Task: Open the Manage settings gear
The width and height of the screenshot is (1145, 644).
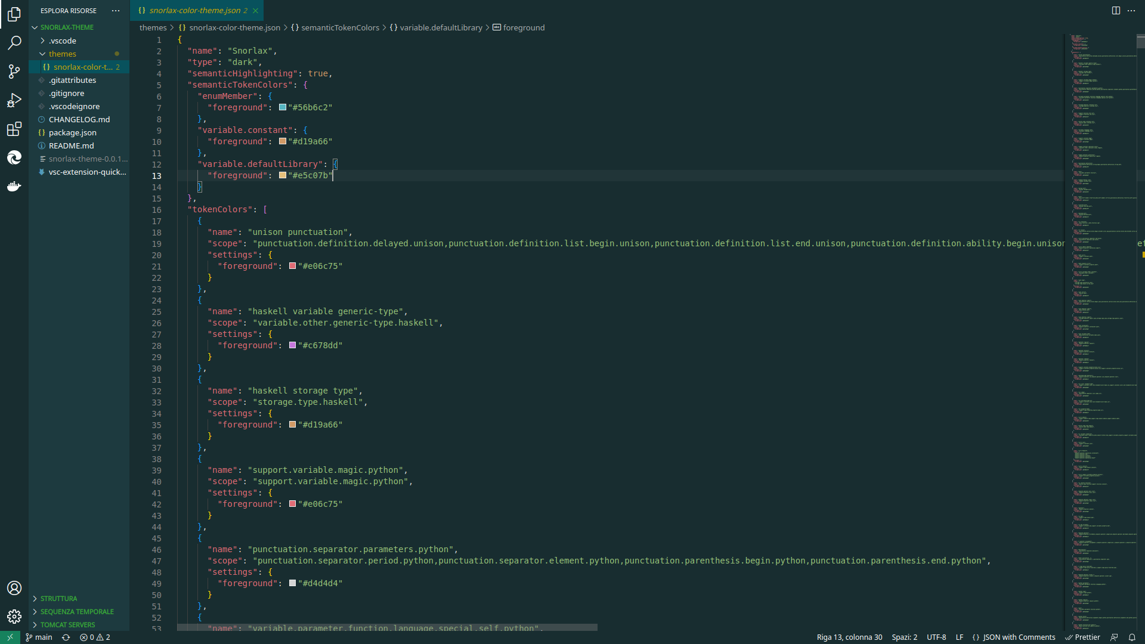Action: tap(14, 617)
